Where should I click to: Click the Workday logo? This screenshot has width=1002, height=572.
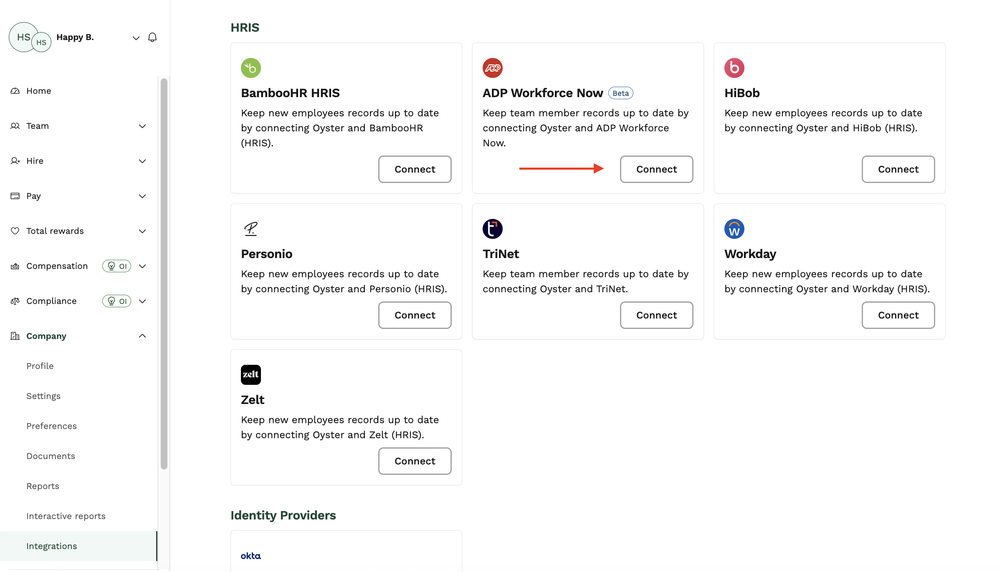point(734,228)
